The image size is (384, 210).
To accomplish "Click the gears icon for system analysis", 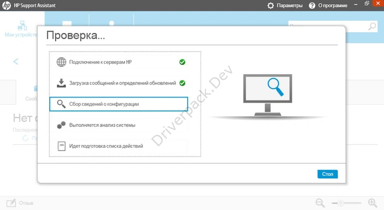I will pyautogui.click(x=61, y=125).
